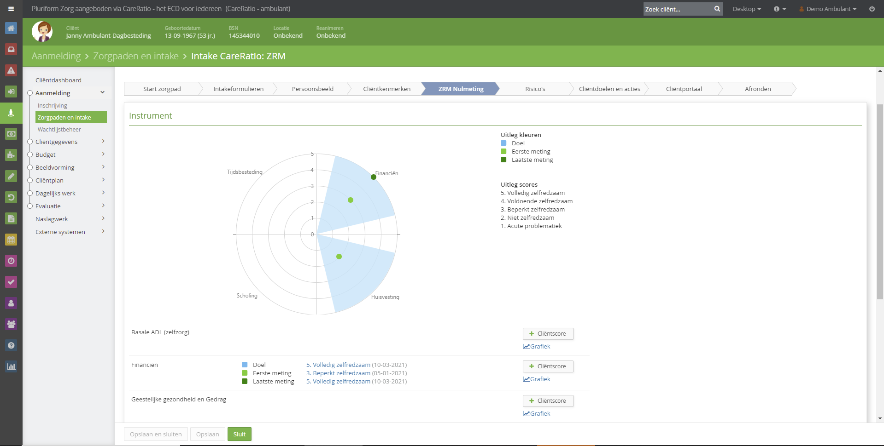Open Grafiek link for Basale ADL
The width and height of the screenshot is (884, 446).
tap(537, 346)
